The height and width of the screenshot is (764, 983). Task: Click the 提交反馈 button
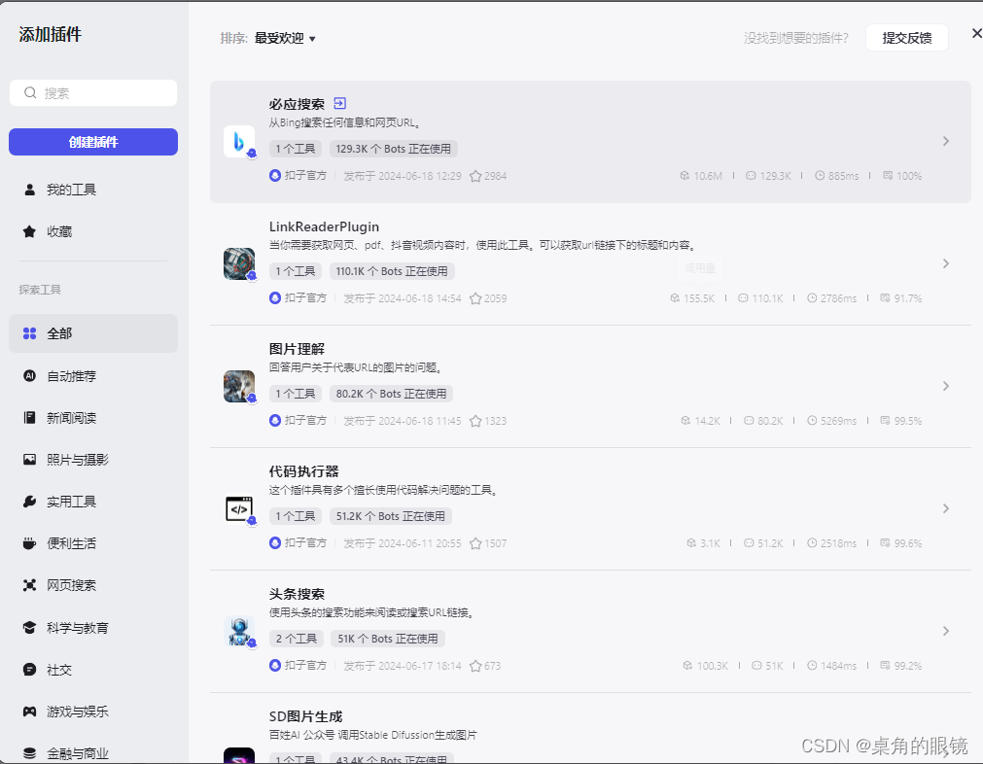coord(906,37)
